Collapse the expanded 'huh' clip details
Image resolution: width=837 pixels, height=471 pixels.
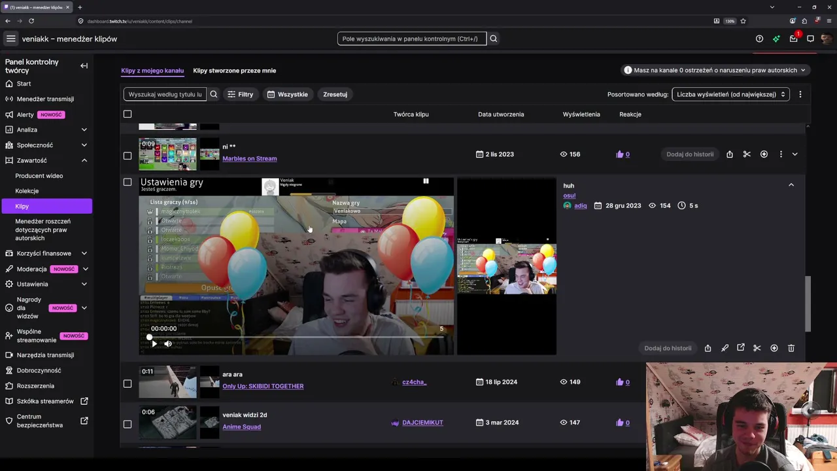click(x=791, y=185)
